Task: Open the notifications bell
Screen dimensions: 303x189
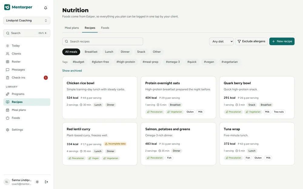Action: 46,8
